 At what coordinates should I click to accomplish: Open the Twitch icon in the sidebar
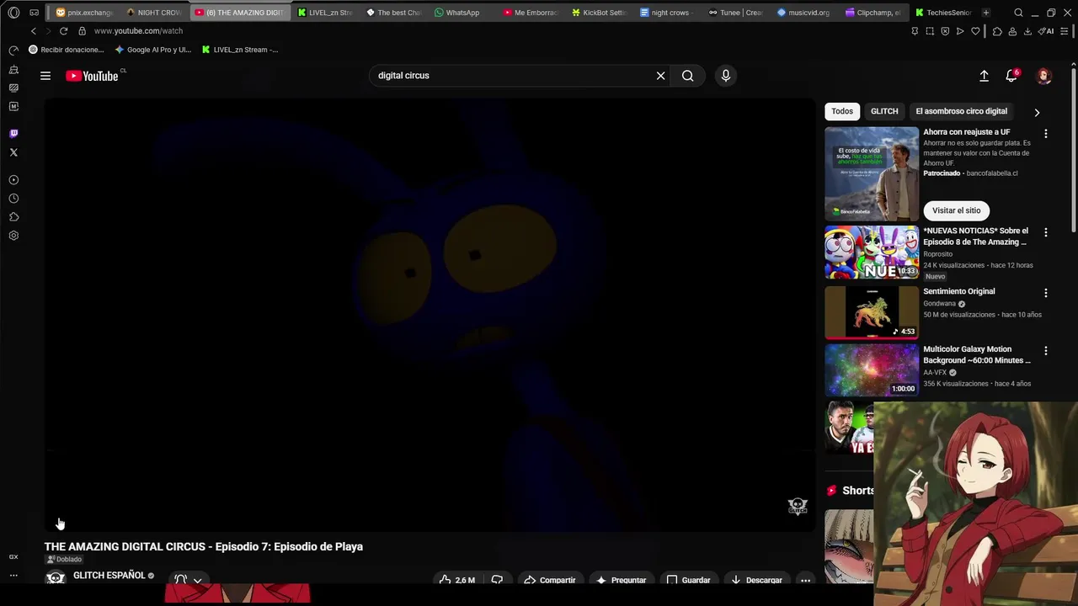[x=13, y=133]
